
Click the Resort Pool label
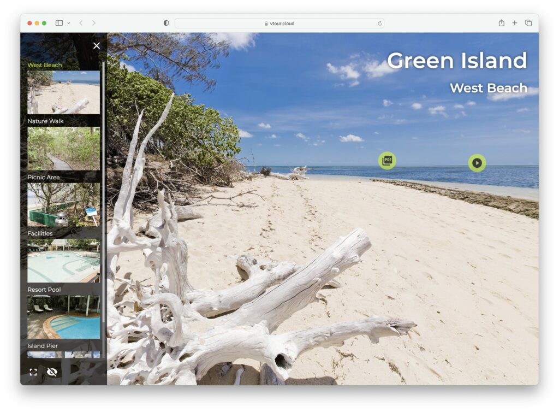[44, 290]
